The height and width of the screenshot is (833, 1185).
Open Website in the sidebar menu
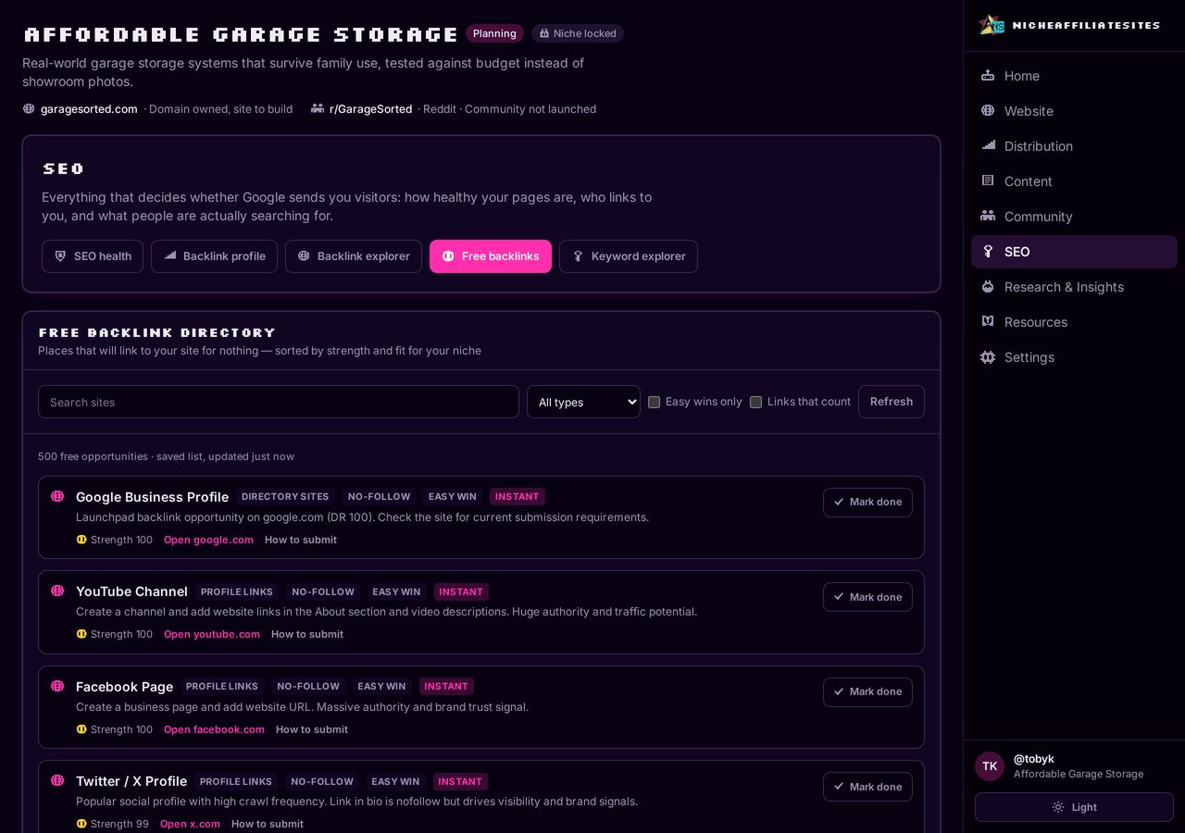point(1074,111)
